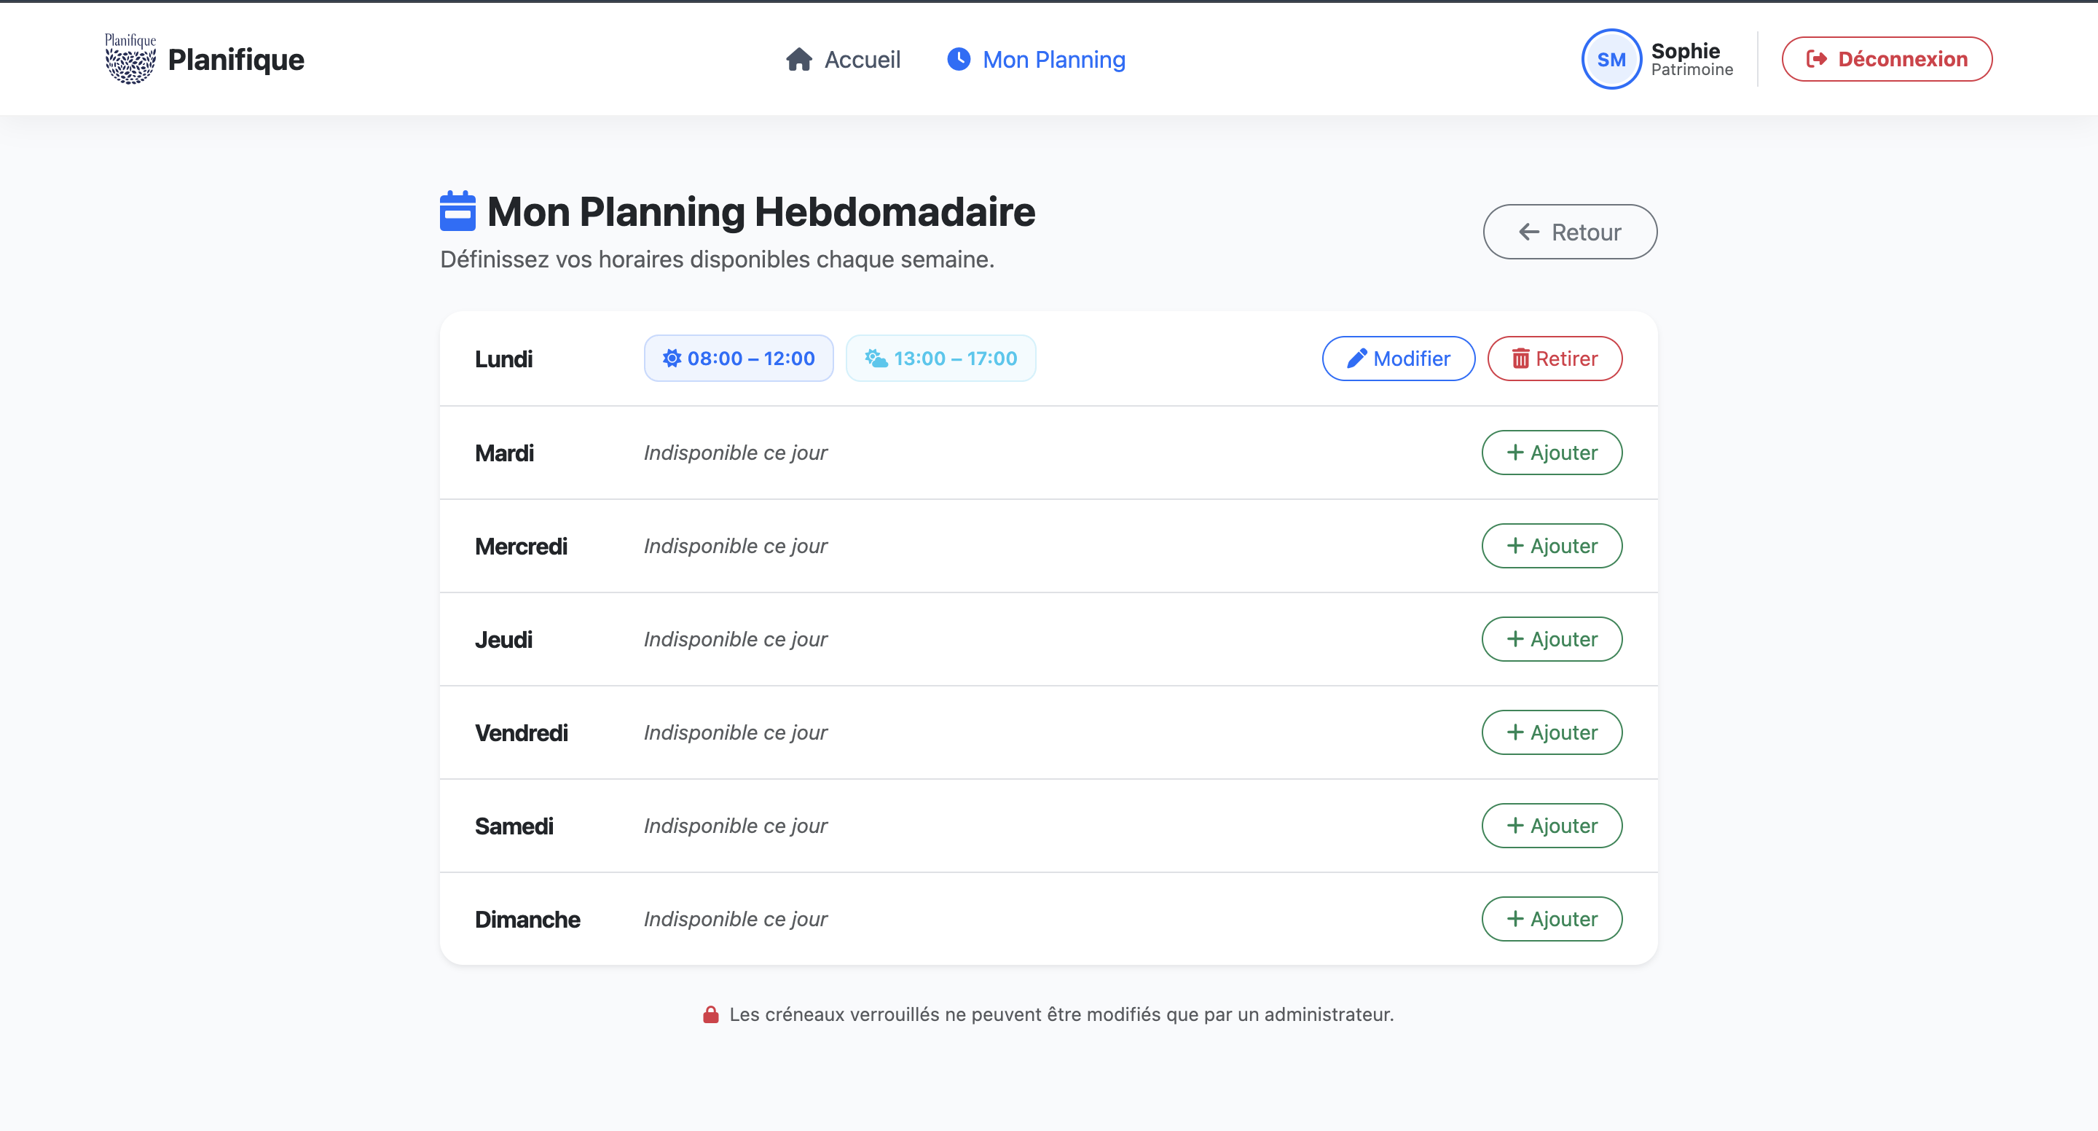Click the plus icon in Jeudi's Ajouter
The height and width of the screenshot is (1131, 2098).
(x=1515, y=639)
